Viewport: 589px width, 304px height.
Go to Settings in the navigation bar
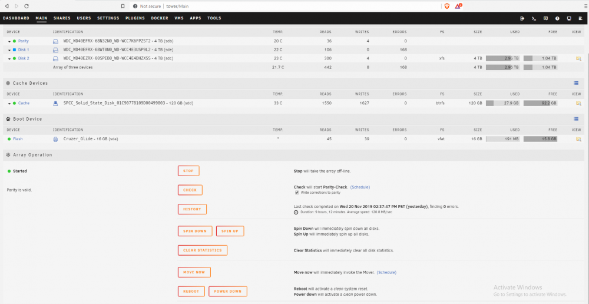108,18
